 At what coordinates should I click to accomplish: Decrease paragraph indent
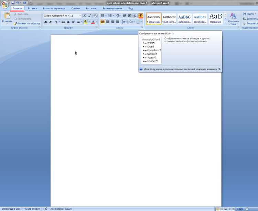click(x=125, y=15)
